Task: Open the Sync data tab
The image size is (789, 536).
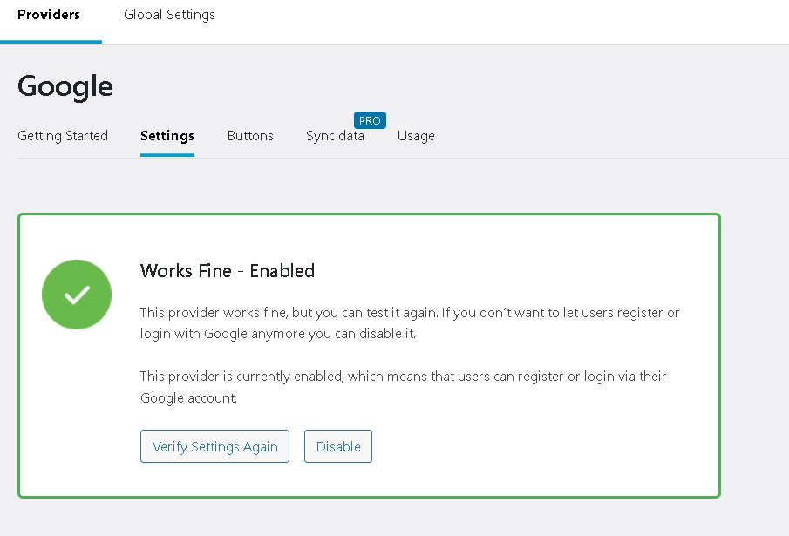Action: click(x=335, y=137)
